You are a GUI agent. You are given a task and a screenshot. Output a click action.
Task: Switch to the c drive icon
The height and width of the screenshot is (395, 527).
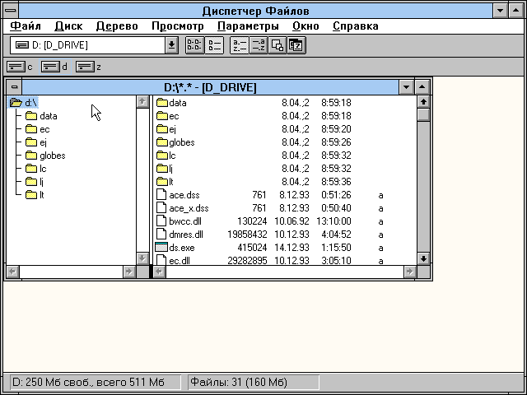pos(16,67)
